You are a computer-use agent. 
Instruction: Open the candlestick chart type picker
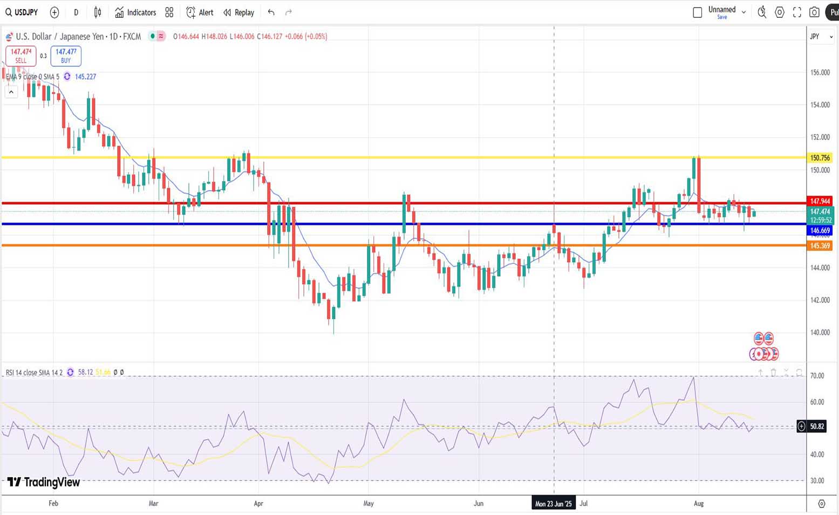(98, 12)
